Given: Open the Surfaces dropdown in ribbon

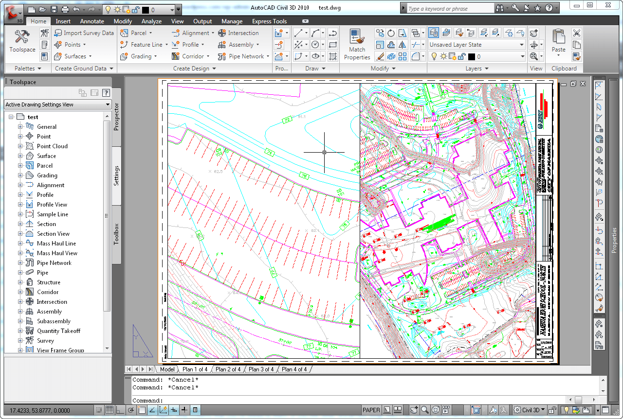Looking at the screenshot, I should tap(73, 56).
